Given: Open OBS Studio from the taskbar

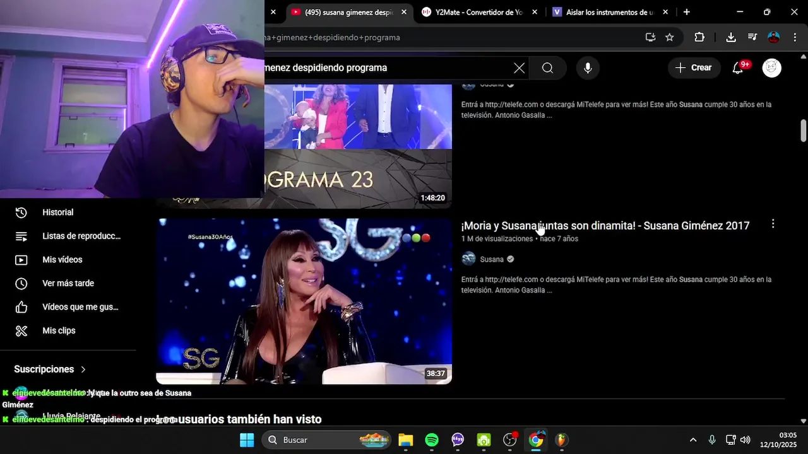Looking at the screenshot, I should point(510,439).
